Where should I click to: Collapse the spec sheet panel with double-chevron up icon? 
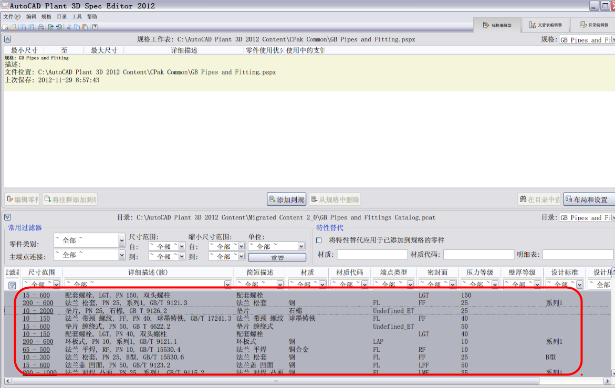click(7, 39)
